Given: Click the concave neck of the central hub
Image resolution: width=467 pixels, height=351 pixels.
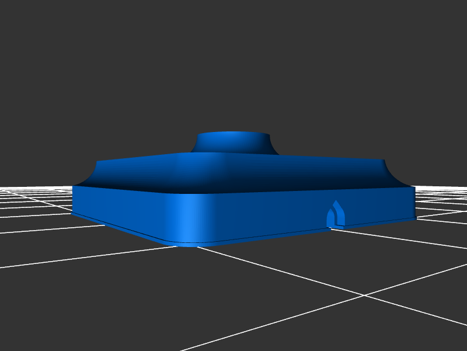Looking at the screenshot, I should (233, 148).
